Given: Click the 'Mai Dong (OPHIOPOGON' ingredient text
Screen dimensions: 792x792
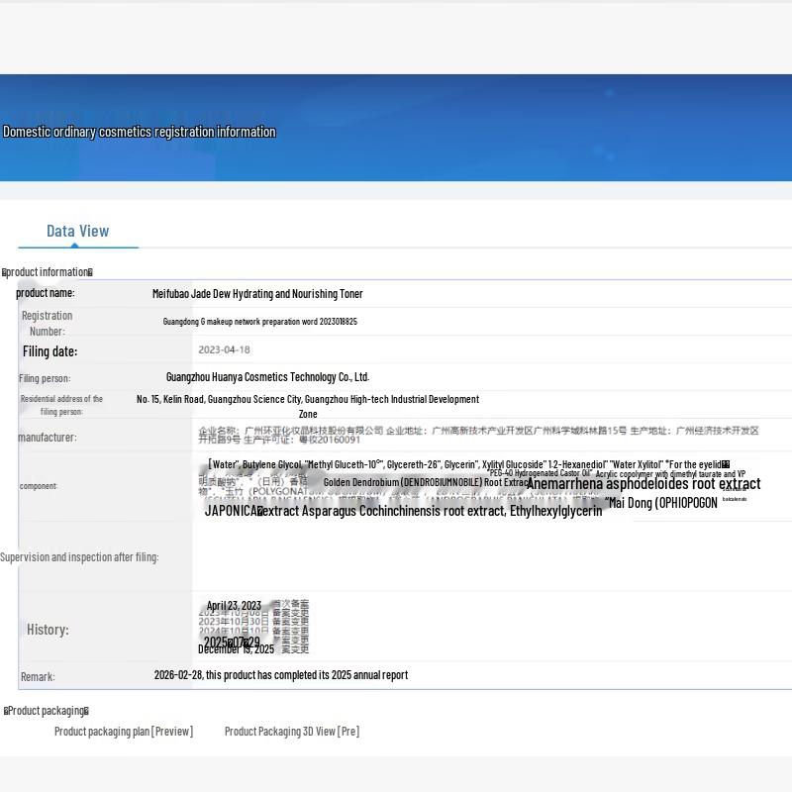Looking at the screenshot, I should [x=661, y=503].
